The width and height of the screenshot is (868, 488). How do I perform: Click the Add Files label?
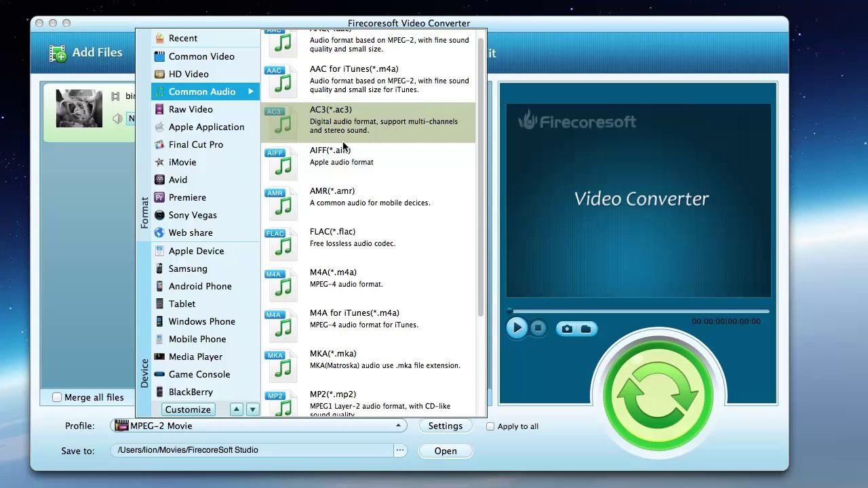pyautogui.click(x=97, y=52)
